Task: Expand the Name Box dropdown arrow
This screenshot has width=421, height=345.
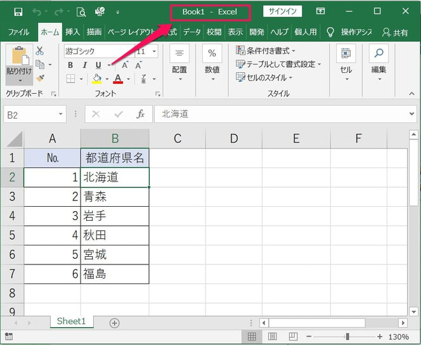Action: coord(61,114)
